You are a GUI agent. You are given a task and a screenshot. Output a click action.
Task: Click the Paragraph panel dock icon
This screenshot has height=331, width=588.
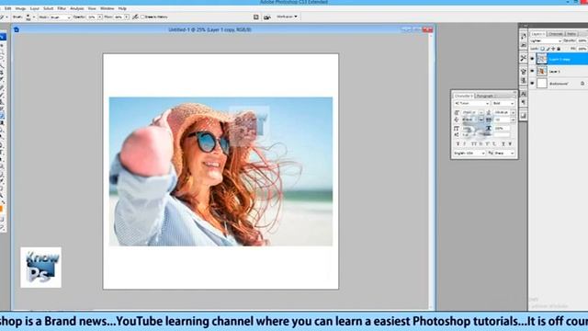click(523, 102)
